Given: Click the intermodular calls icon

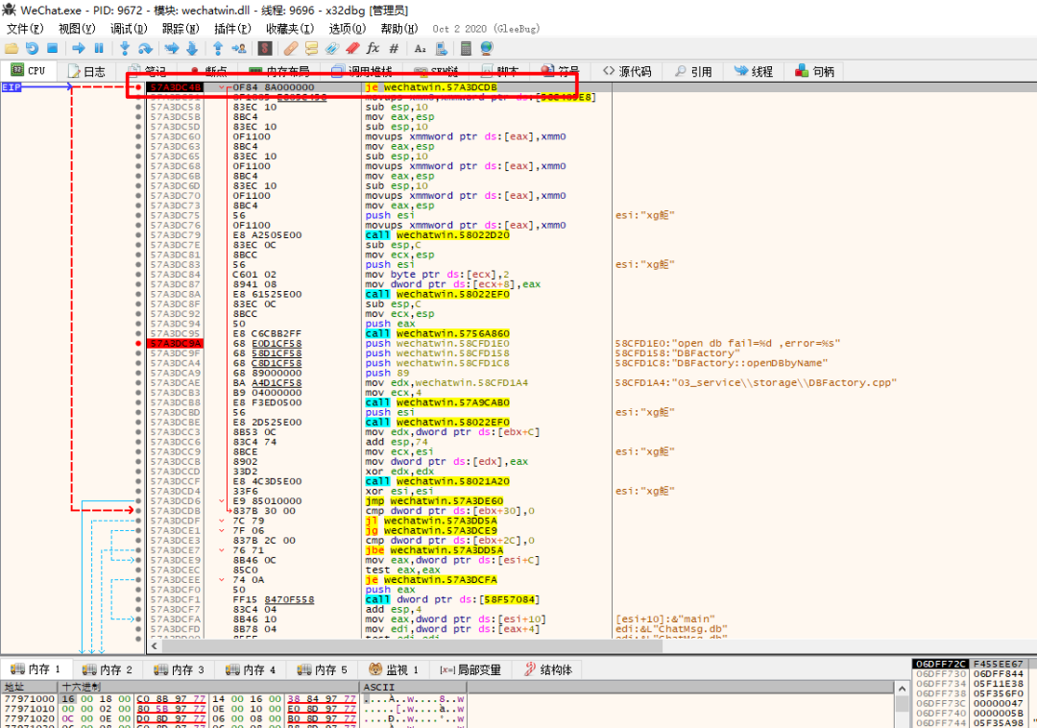Looking at the screenshot, I should [x=441, y=48].
